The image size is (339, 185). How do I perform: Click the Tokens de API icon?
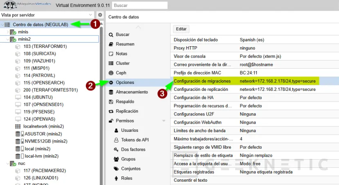point(116,140)
